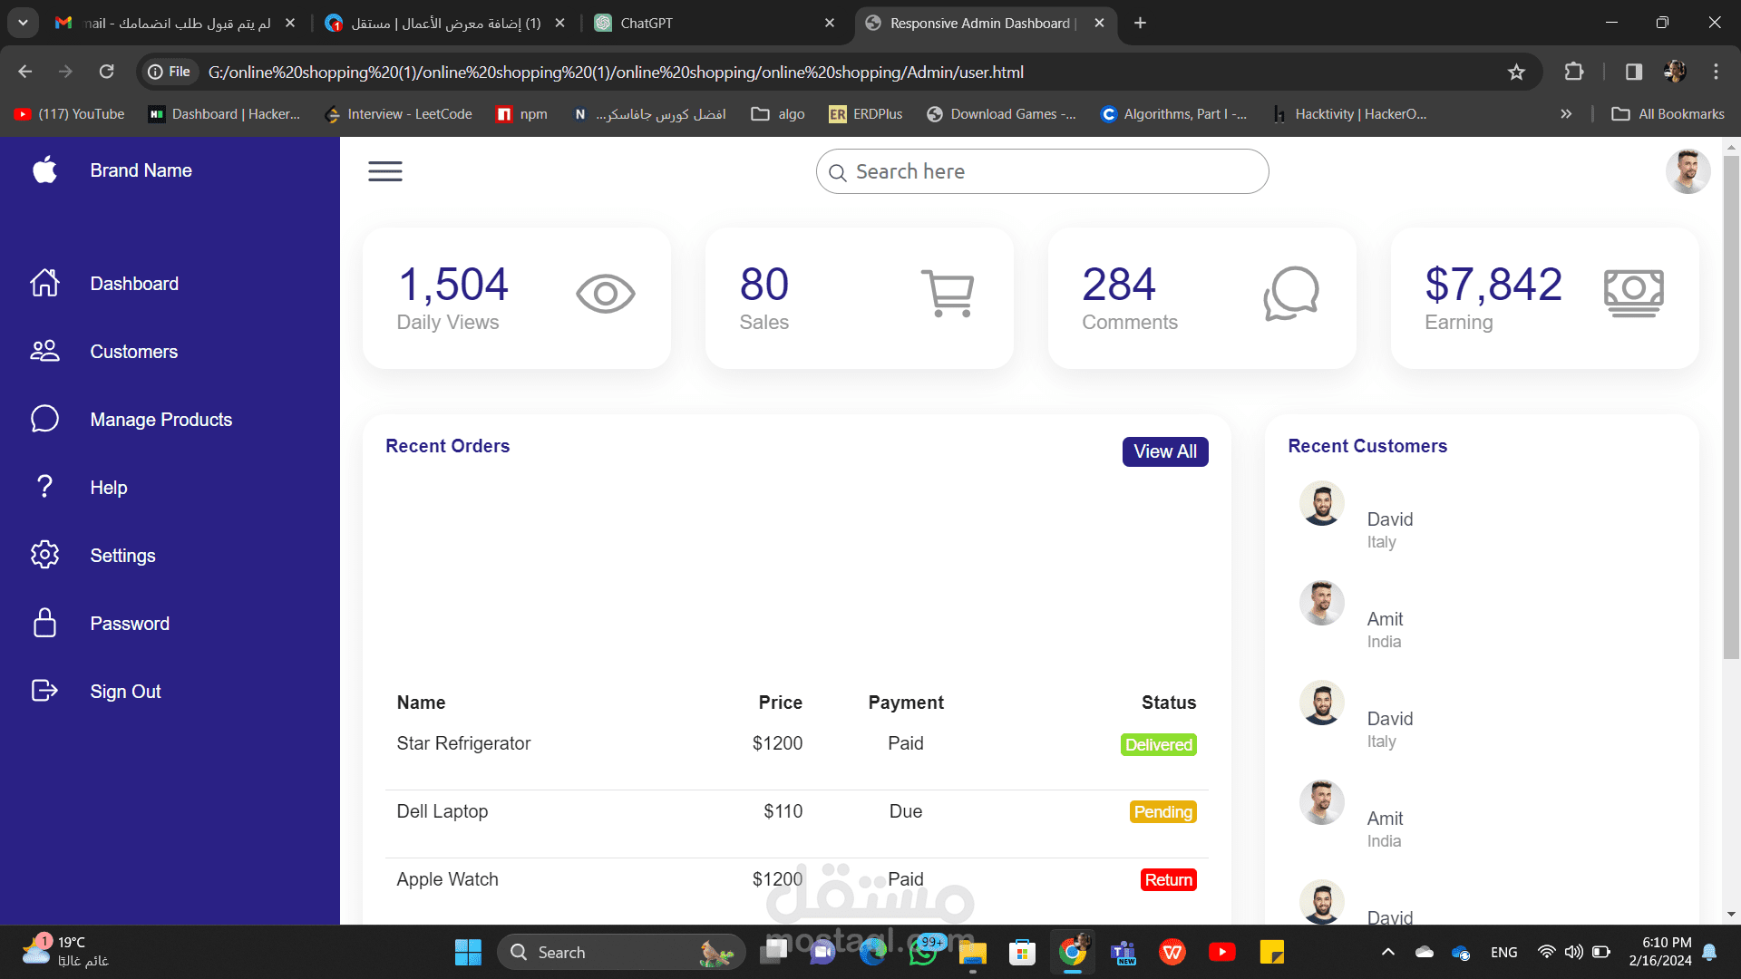Click the Apple brand logo icon
Screen dimensions: 1741x979
[44, 170]
